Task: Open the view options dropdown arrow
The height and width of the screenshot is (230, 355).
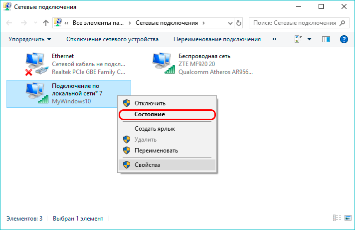Action: point(309,39)
